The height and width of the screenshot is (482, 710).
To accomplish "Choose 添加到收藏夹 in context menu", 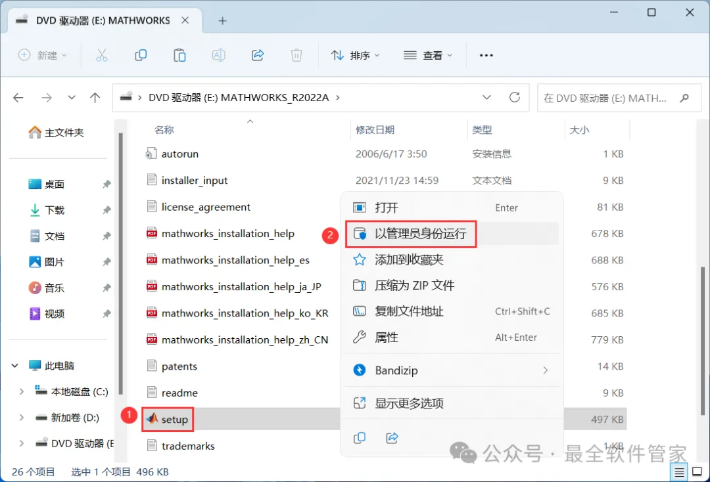I will coord(452,259).
